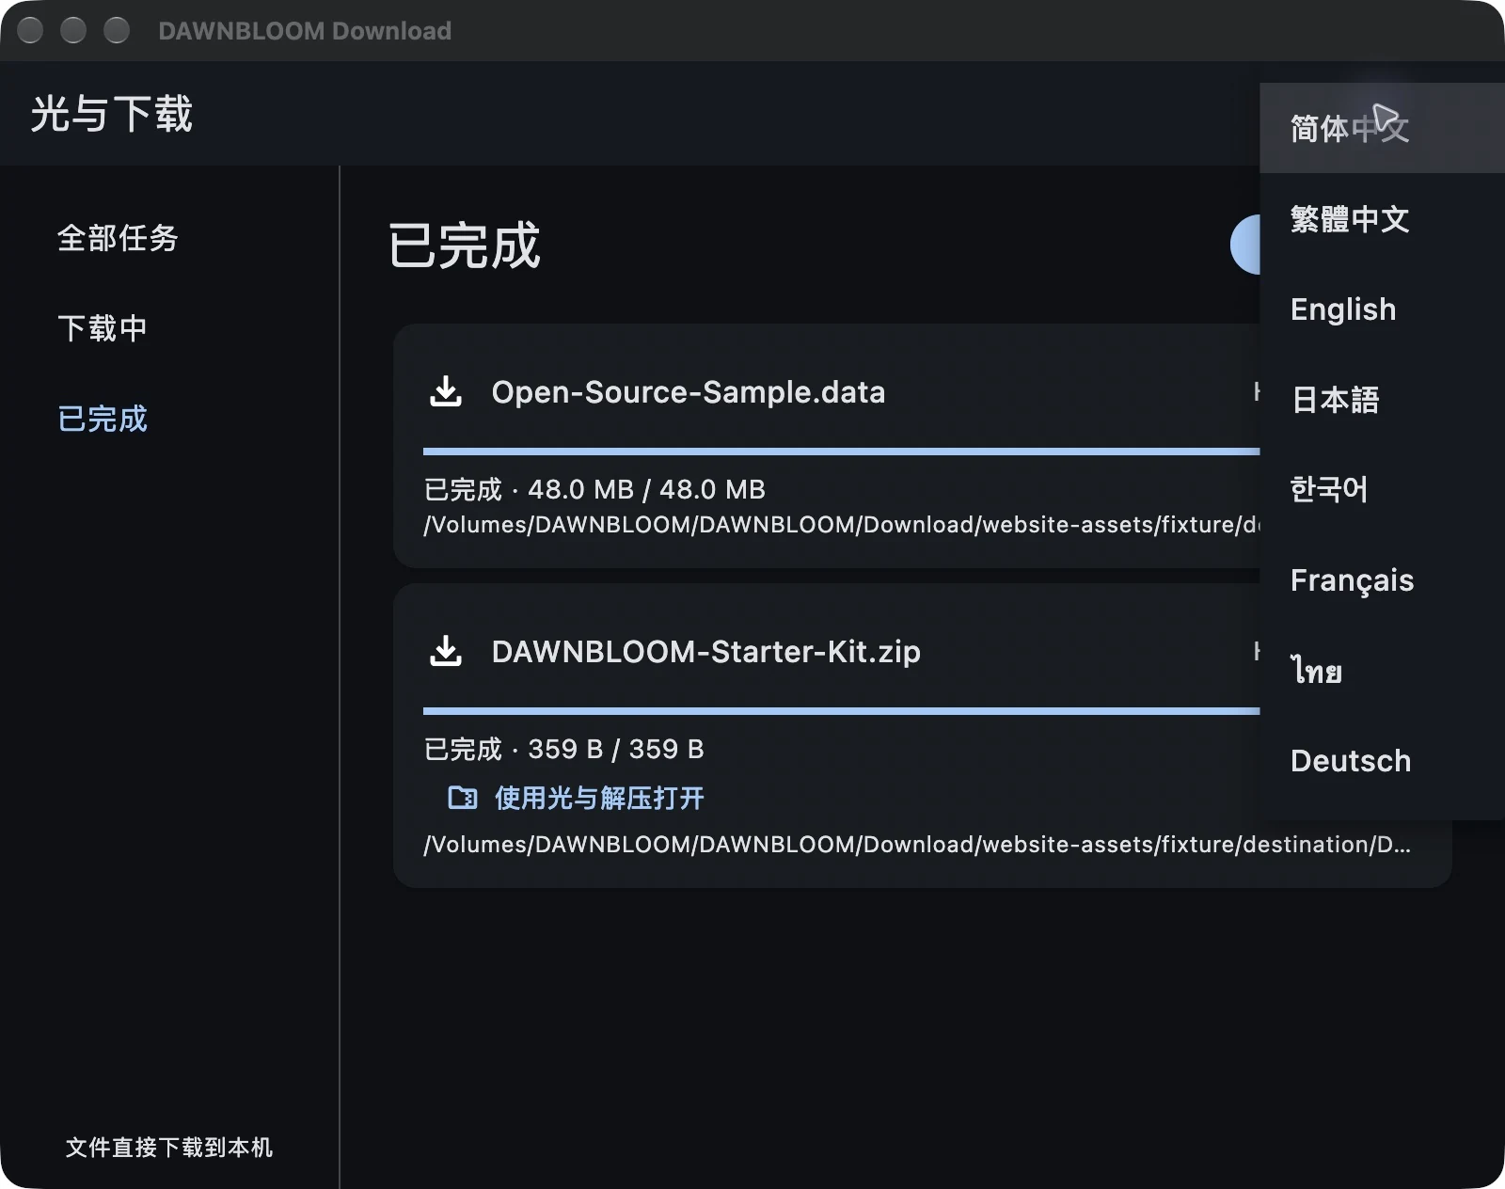Select 한국어 language entry

click(x=1382, y=489)
